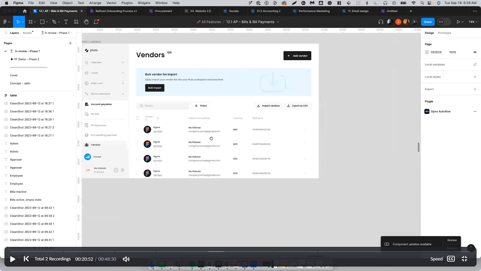This screenshot has height=271, width=481.
Task: Open the Figma main menu icon
Action: (5, 22)
